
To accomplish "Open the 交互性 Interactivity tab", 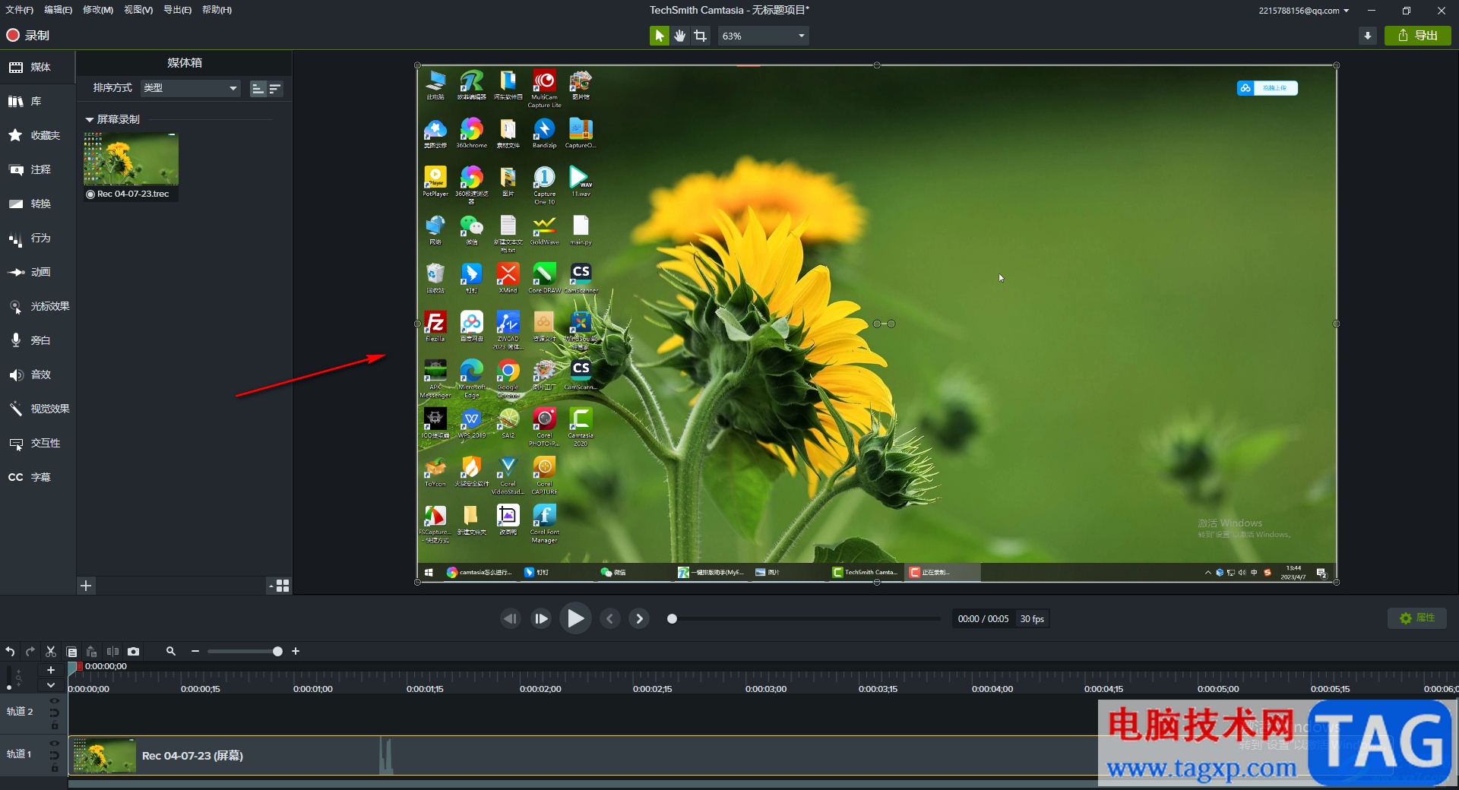I will [37, 443].
